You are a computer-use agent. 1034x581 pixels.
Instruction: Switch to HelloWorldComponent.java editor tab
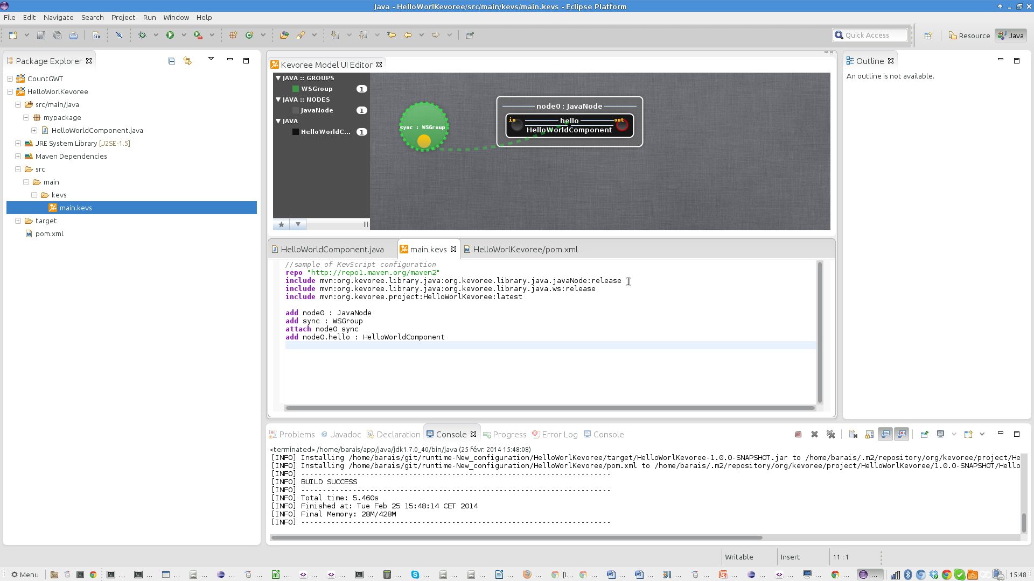332,250
